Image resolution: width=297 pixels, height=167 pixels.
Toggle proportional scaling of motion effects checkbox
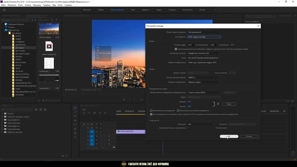coord(176,49)
